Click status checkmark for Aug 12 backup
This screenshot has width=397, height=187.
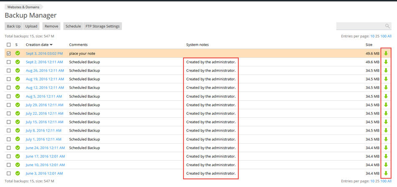point(18,88)
